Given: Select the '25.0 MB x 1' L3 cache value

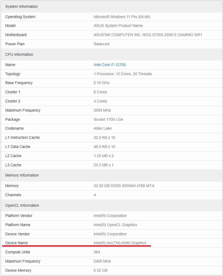Looking at the screenshot, I should pos(103,165).
